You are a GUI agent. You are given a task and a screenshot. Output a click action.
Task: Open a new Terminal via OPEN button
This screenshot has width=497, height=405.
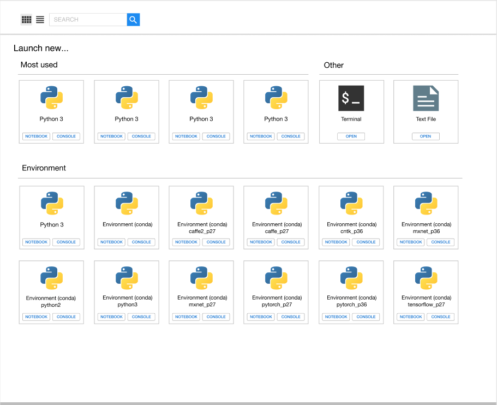pyautogui.click(x=351, y=136)
